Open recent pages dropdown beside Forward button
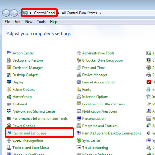 click(x=20, y=13)
